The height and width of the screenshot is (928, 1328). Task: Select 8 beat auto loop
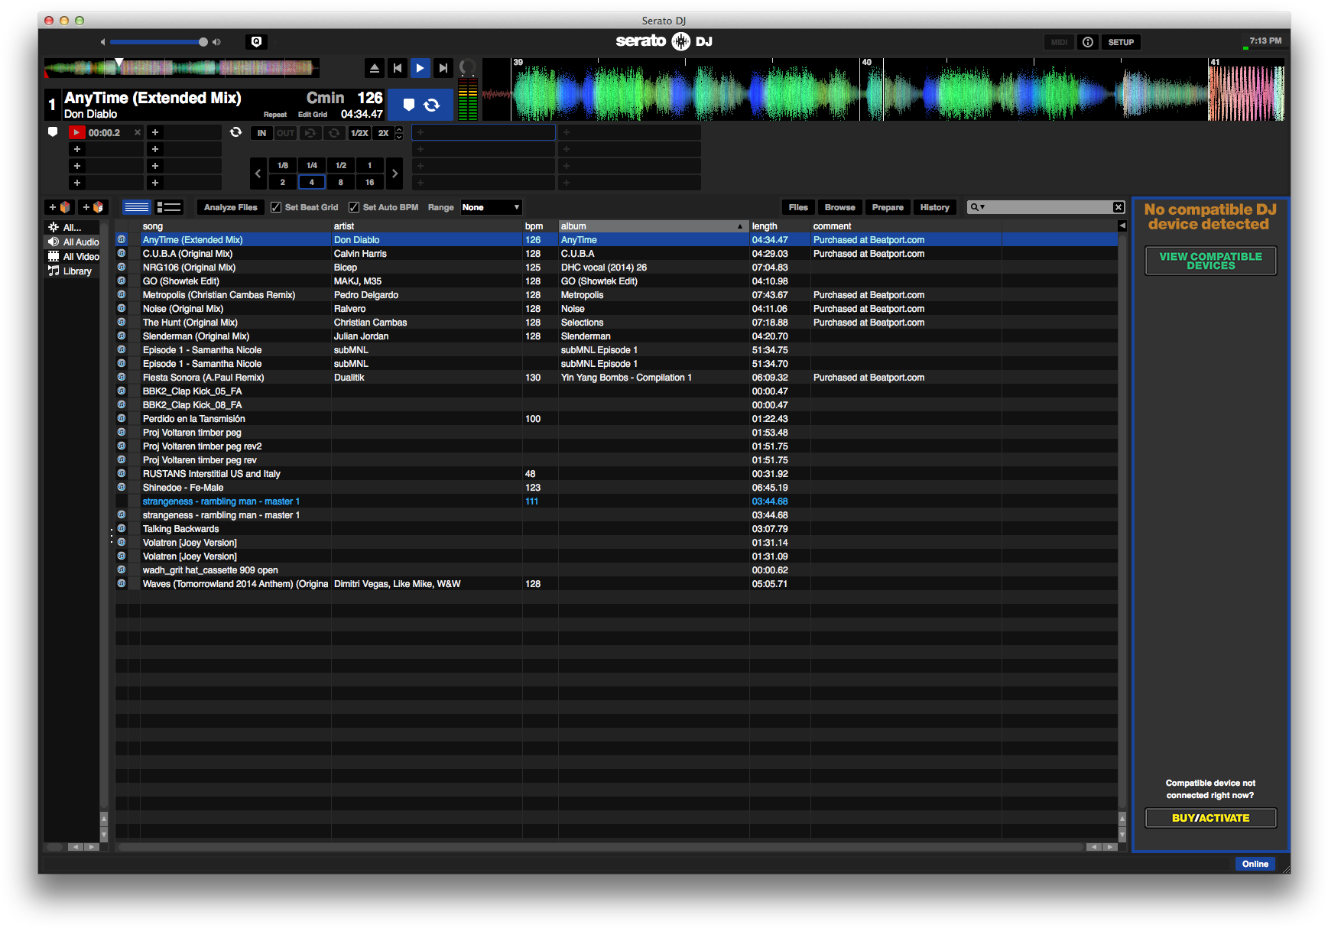coord(341,182)
